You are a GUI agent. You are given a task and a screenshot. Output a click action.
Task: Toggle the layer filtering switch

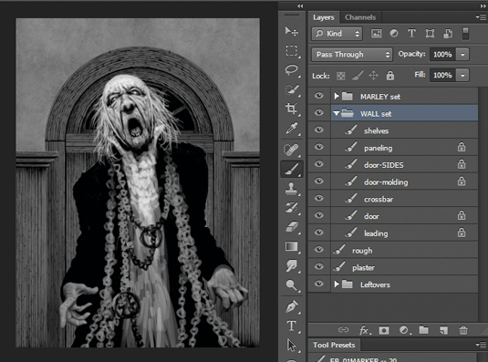coord(465,34)
